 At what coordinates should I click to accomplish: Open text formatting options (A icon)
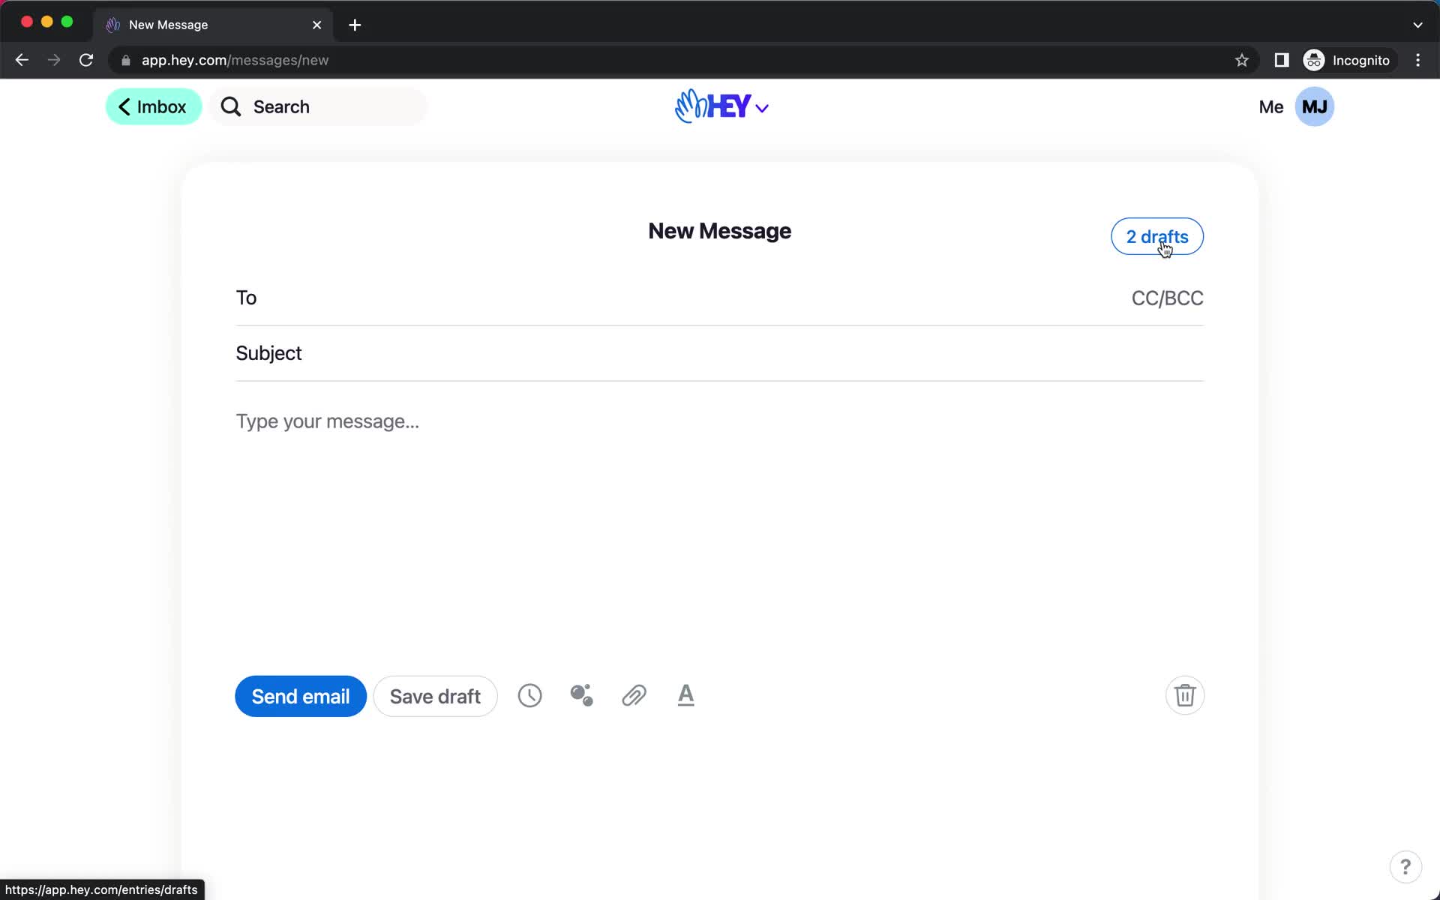pos(685,695)
